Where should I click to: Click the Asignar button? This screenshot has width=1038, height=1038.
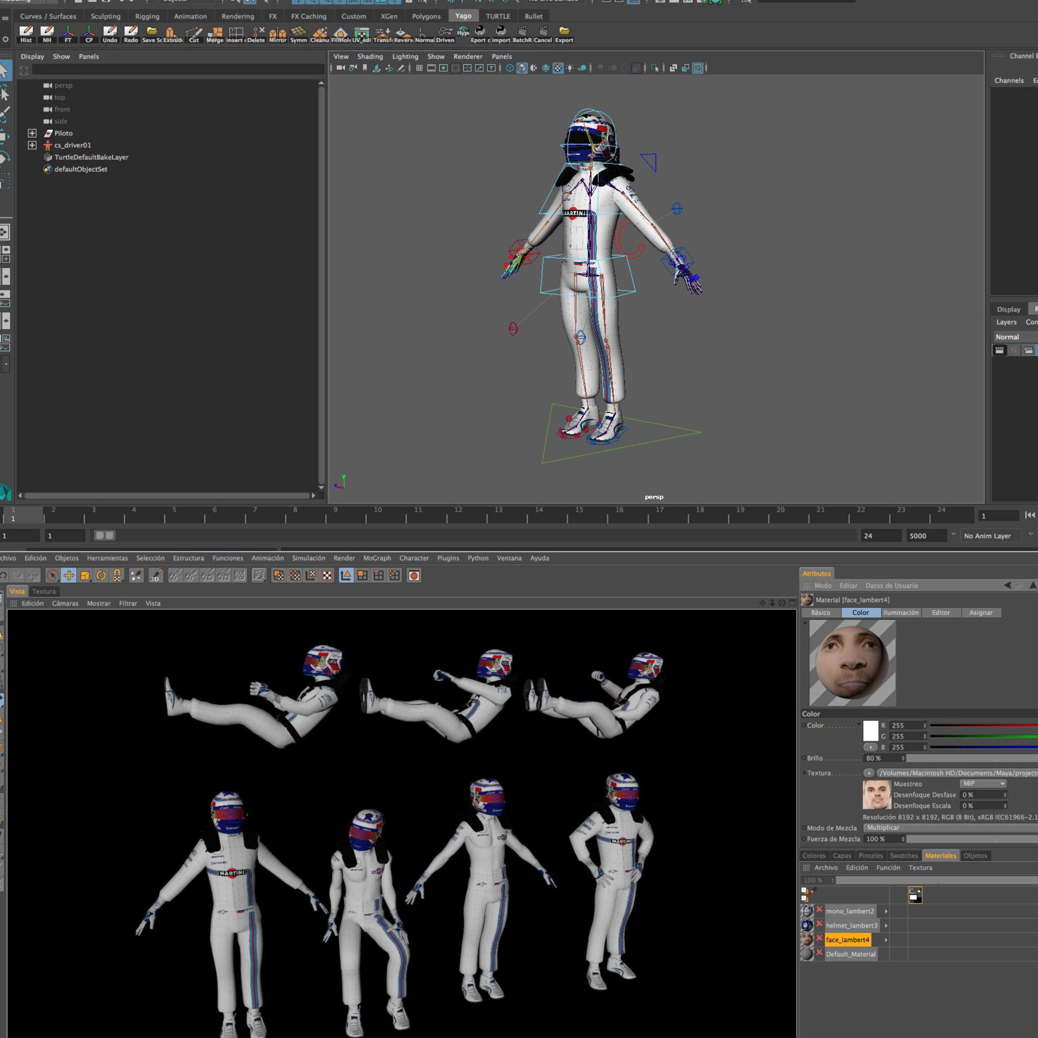pyautogui.click(x=981, y=612)
